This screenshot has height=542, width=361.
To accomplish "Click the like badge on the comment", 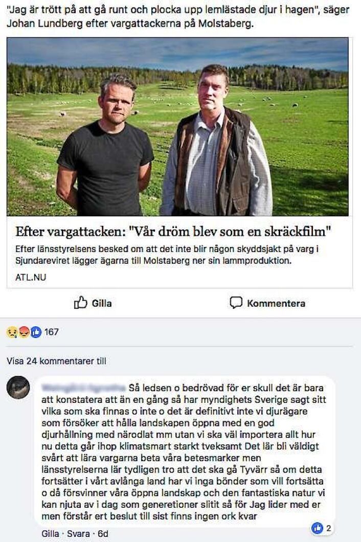I will 317,528.
